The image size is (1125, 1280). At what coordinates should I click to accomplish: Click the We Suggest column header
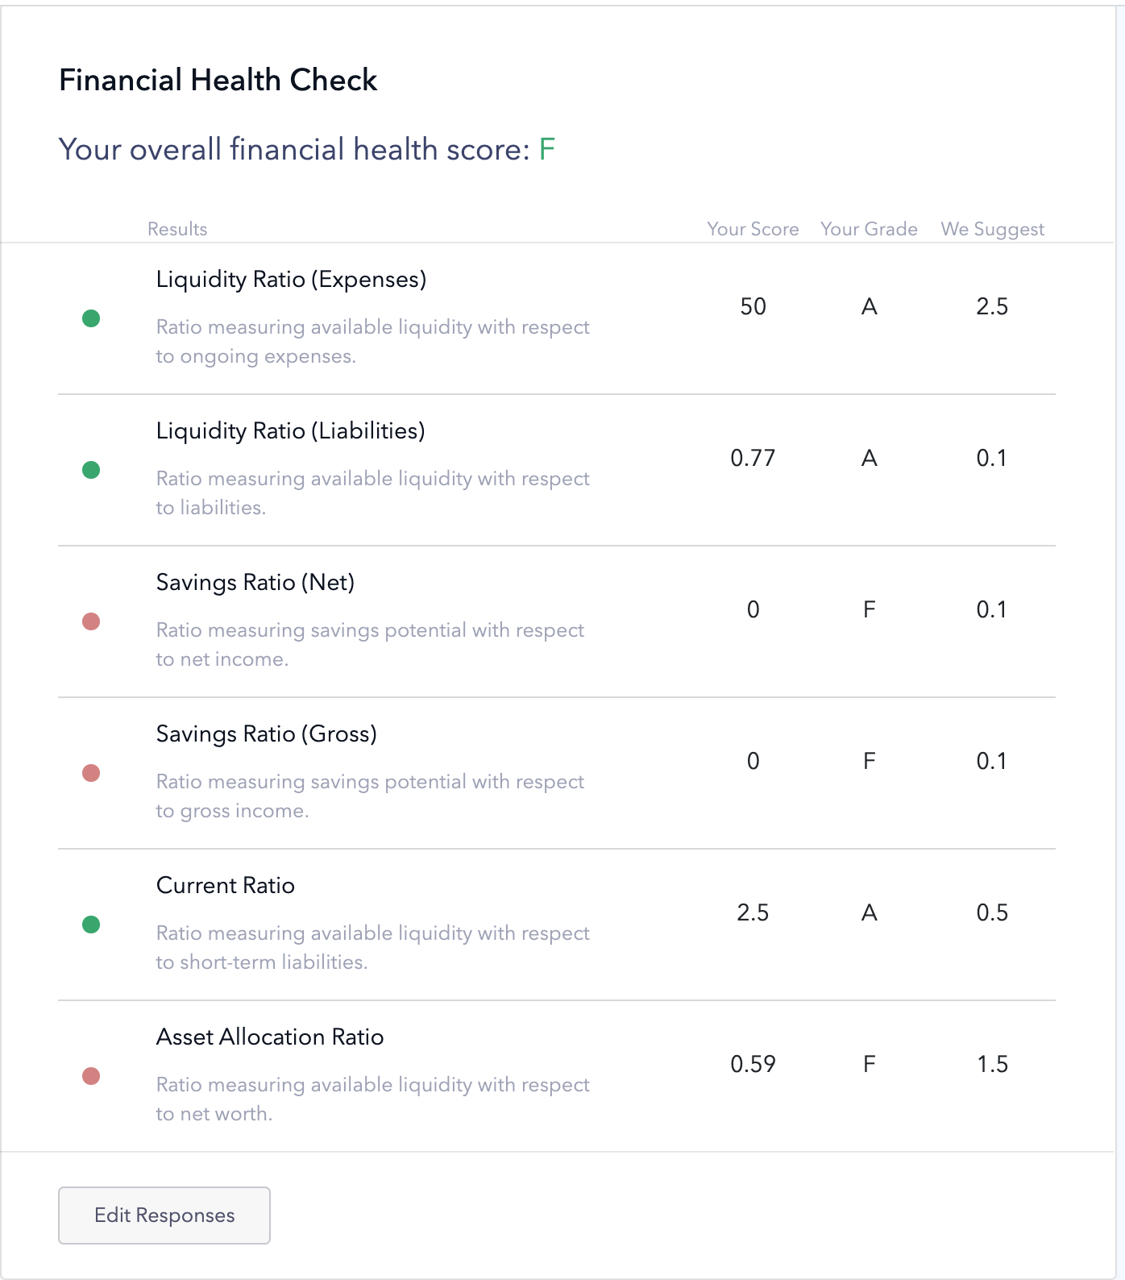tap(992, 229)
